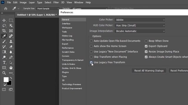This screenshot has width=188, height=105.
Task: Select the Path Selection tool
Action: (x=11, y=62)
